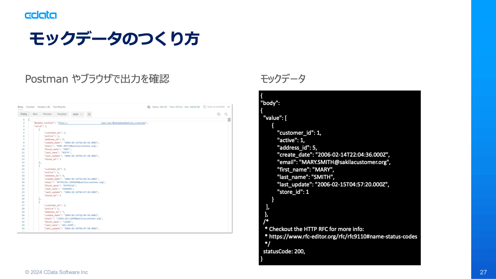Click the copy response icon in Postman
Image resolution: width=496 pixels, height=279 pixels.
pos(219,114)
